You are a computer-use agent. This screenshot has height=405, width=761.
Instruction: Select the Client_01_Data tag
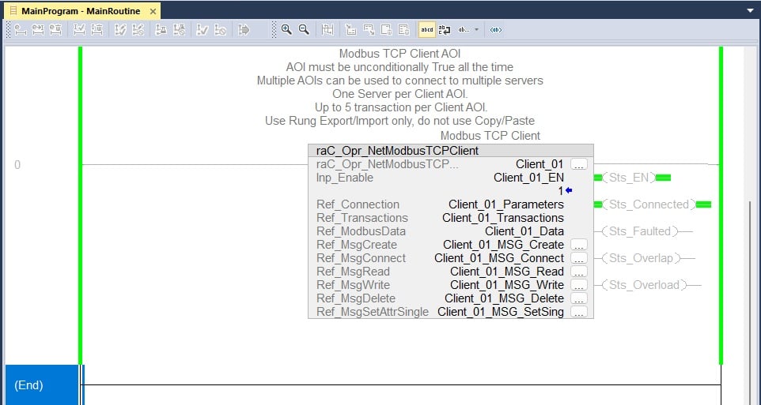click(524, 231)
